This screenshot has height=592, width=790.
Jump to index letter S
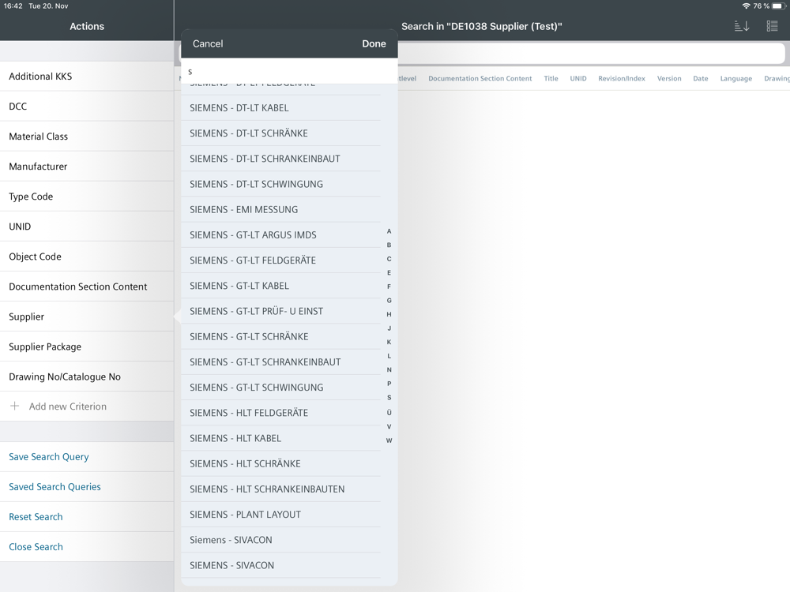coord(389,398)
